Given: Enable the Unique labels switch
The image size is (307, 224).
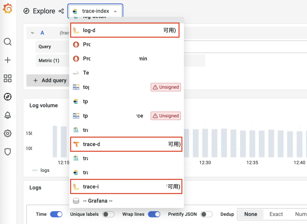Looking at the screenshot, I should [x=109, y=214].
